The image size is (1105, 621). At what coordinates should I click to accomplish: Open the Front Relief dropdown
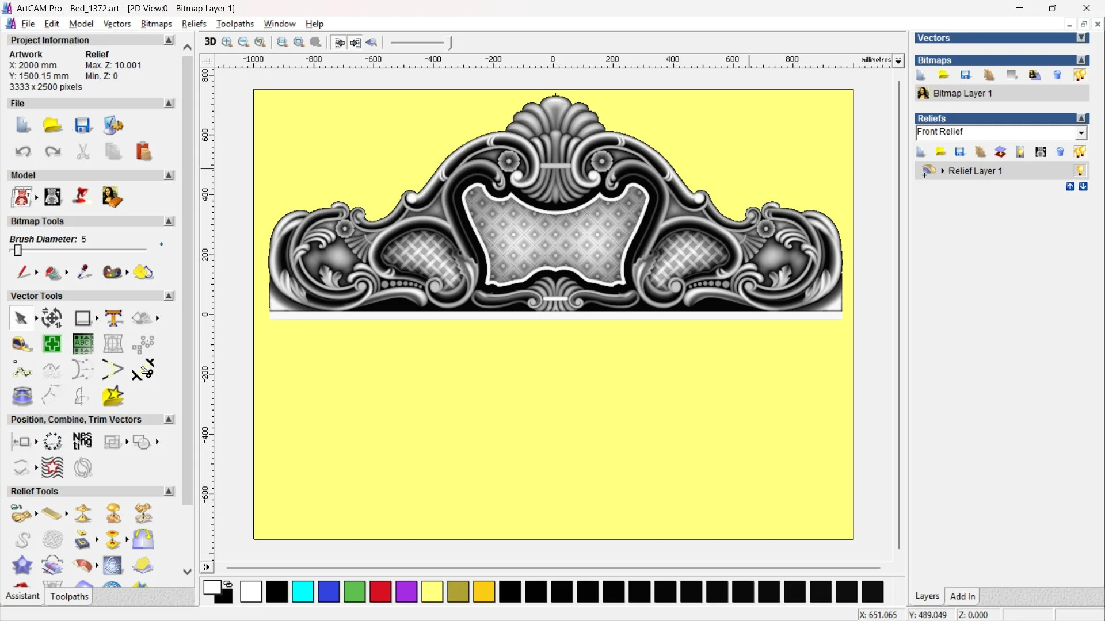pyautogui.click(x=1081, y=133)
